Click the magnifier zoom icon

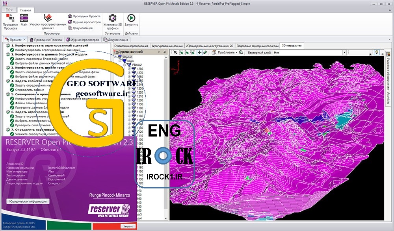point(241,52)
